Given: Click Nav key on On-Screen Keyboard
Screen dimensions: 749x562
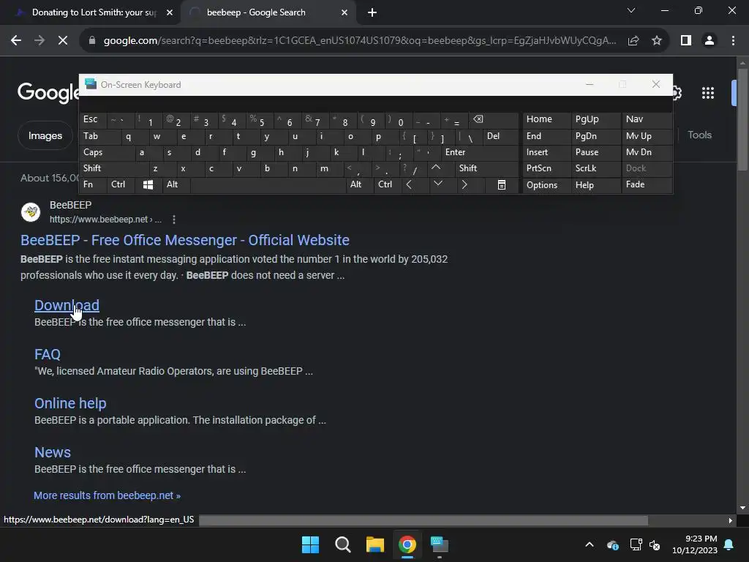Looking at the screenshot, I should click(647, 119).
